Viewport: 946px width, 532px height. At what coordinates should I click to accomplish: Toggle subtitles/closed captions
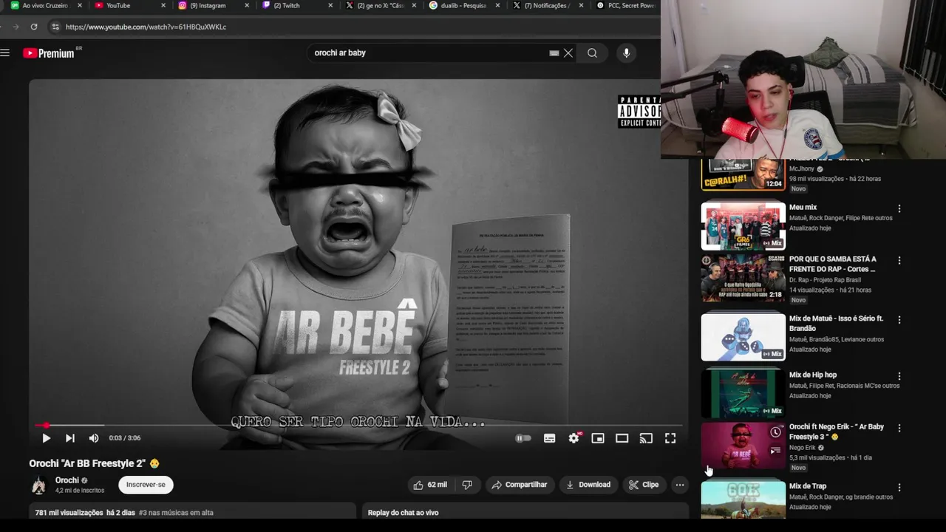coord(549,438)
